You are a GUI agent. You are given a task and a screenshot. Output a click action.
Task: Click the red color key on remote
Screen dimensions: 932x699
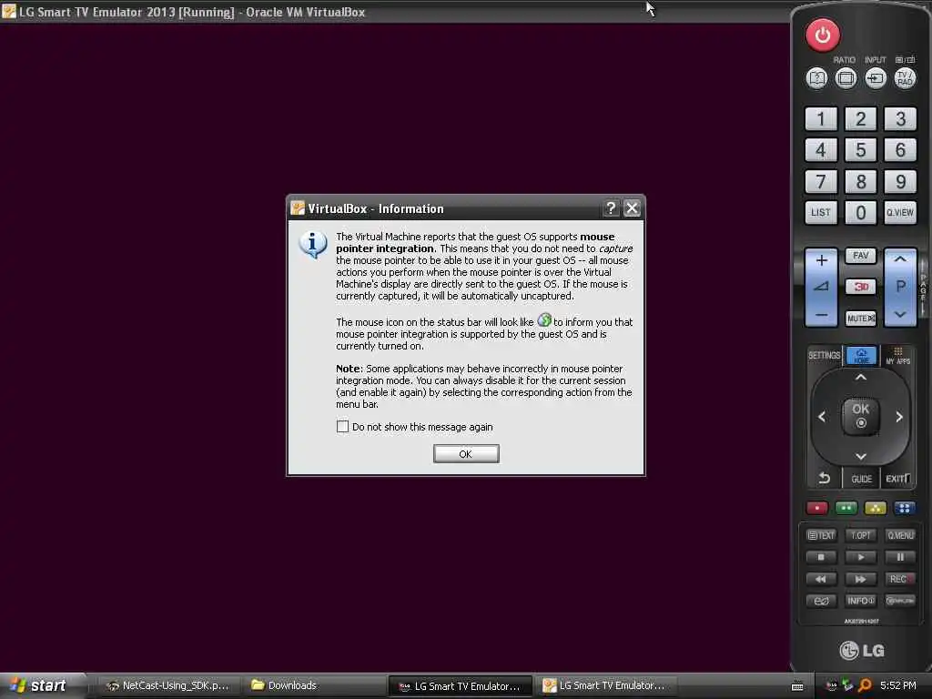(x=816, y=508)
